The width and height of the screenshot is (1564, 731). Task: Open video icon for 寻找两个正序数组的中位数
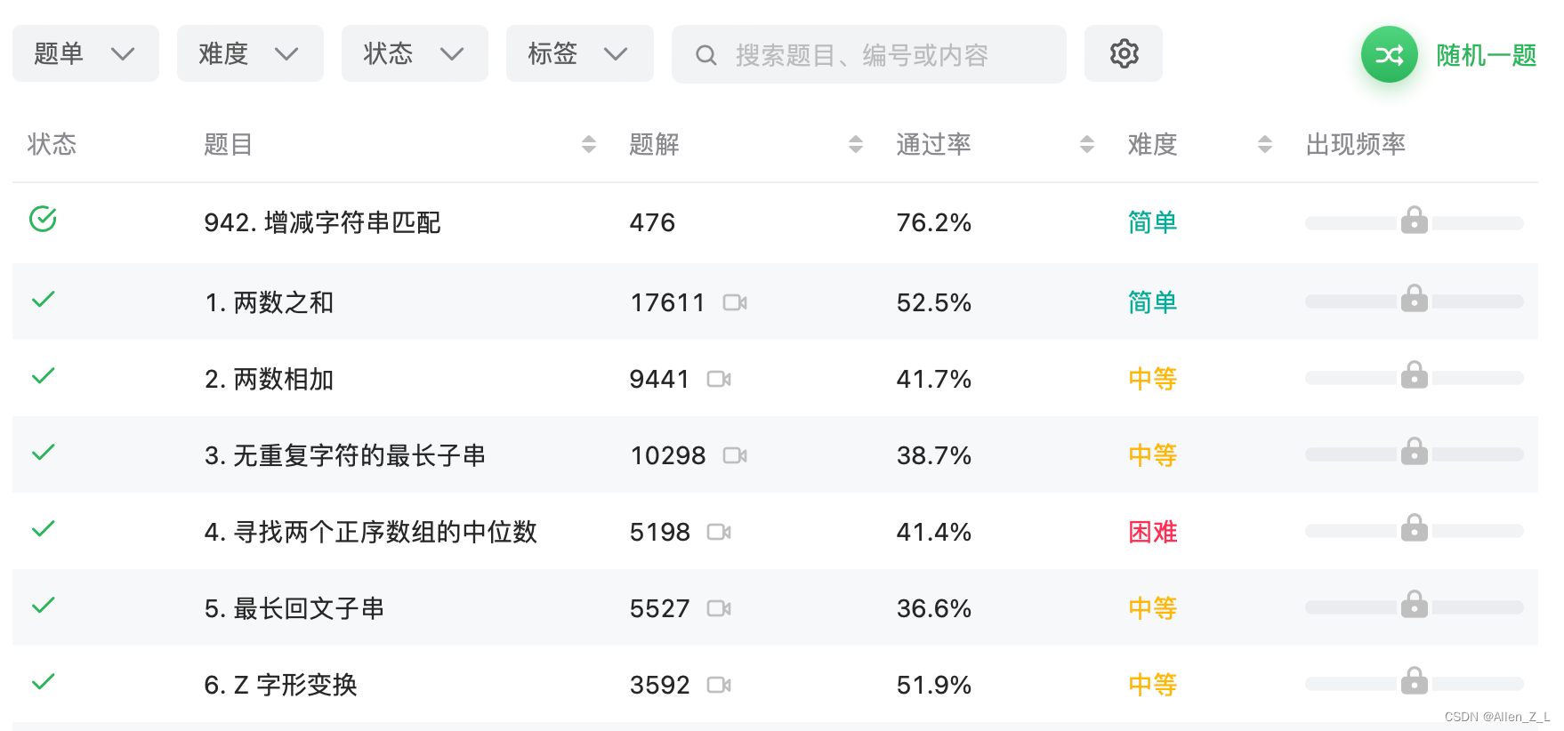pos(719,532)
